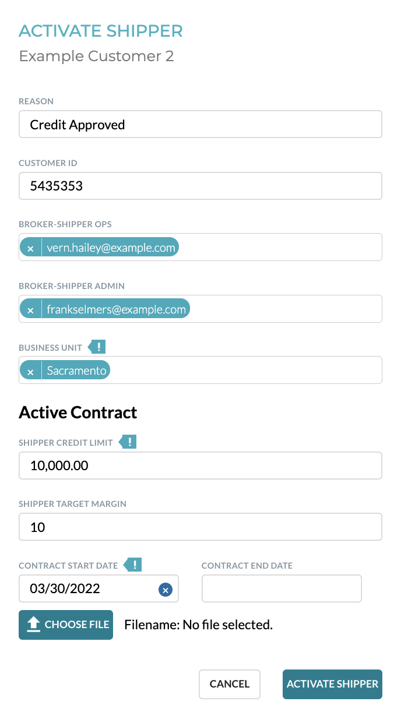Click info icon next to Business Unit
The height and width of the screenshot is (719, 401).
(97, 347)
